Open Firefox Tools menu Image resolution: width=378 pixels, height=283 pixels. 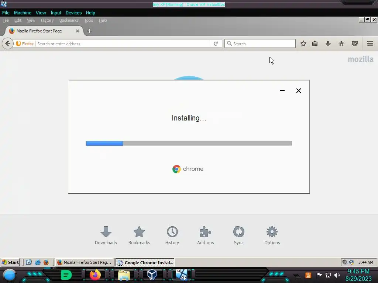click(89, 21)
